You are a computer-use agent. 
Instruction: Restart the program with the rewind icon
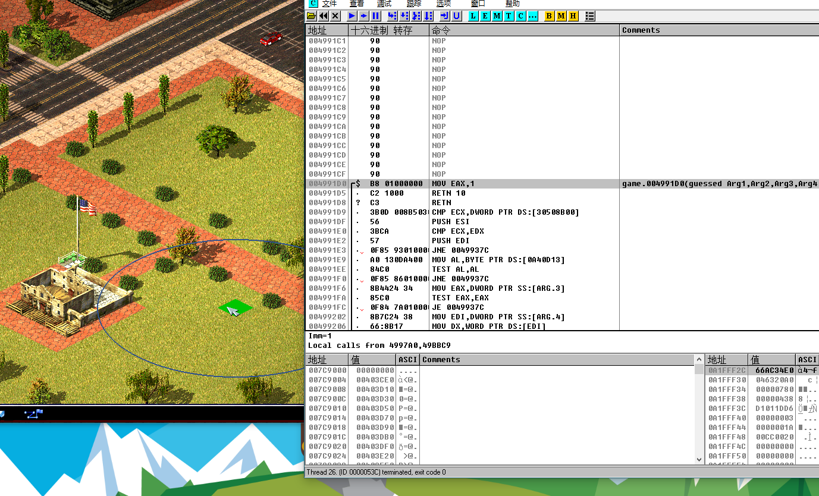point(324,16)
